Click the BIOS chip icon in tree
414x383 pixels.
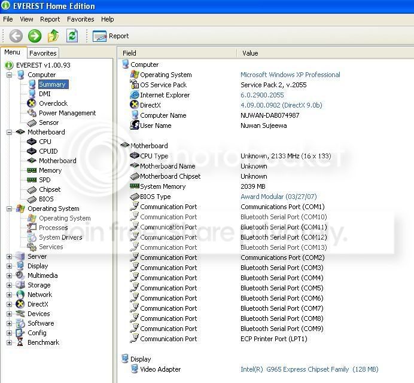pos(32,199)
